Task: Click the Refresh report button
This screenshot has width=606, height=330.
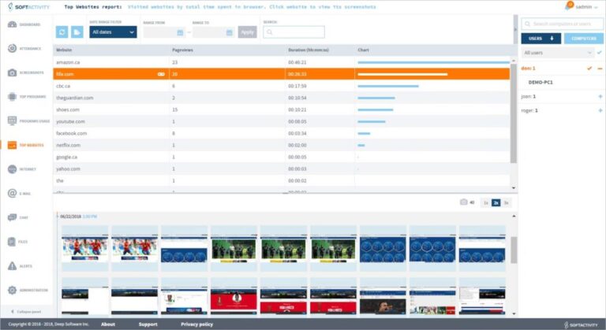Action: (62, 32)
